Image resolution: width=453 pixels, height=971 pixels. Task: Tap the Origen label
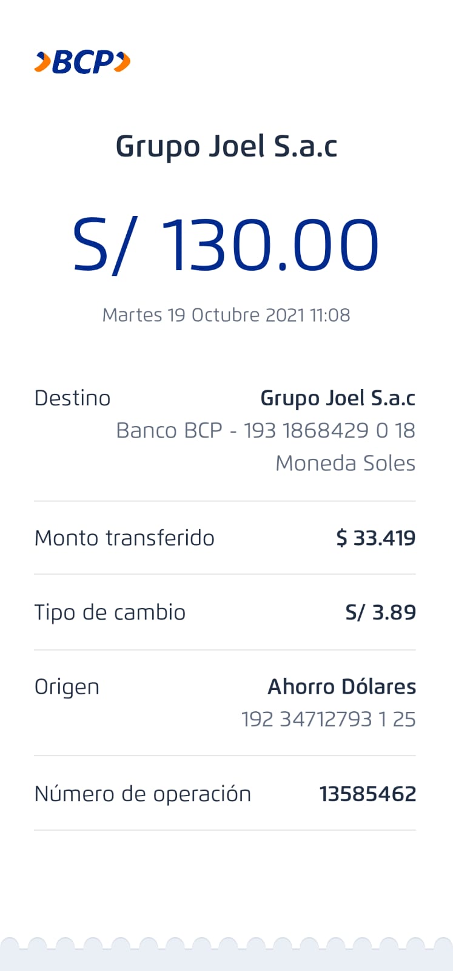(67, 687)
